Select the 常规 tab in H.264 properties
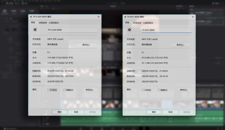The width and height of the screenshot is (225, 130). click(x=33, y=22)
